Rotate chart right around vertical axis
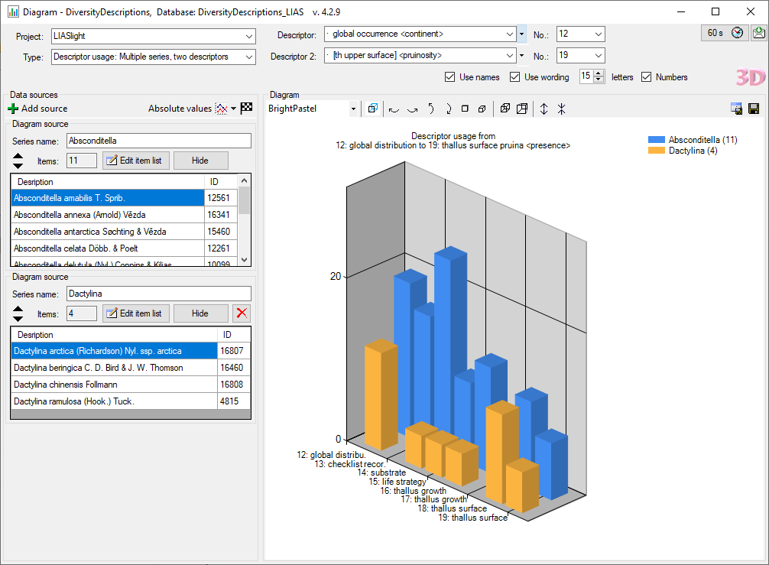Screen dimensions: 769x565 tap(413, 109)
